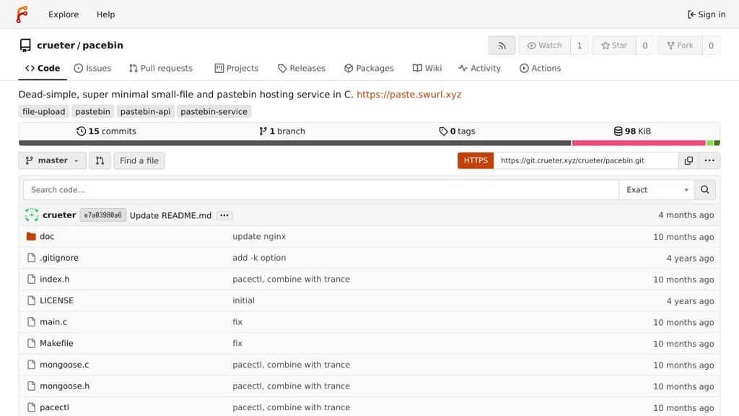Click the Forgejo logo icon
Screen dimensions: 739x416
22,14
